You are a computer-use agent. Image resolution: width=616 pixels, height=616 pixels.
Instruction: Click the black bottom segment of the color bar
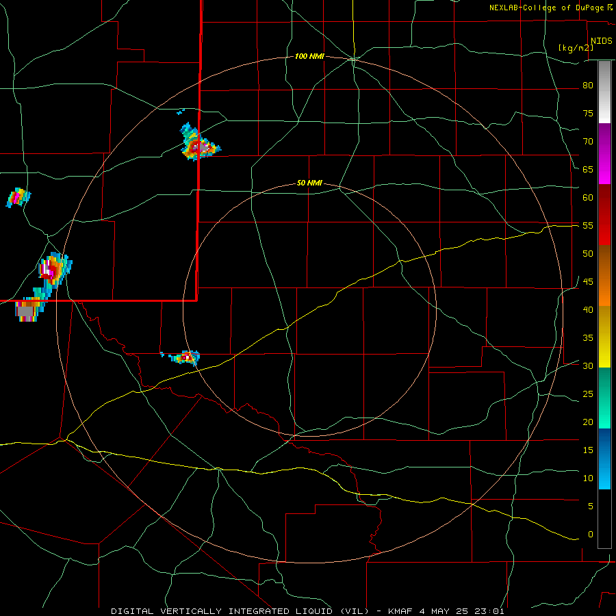pyautogui.click(x=604, y=519)
